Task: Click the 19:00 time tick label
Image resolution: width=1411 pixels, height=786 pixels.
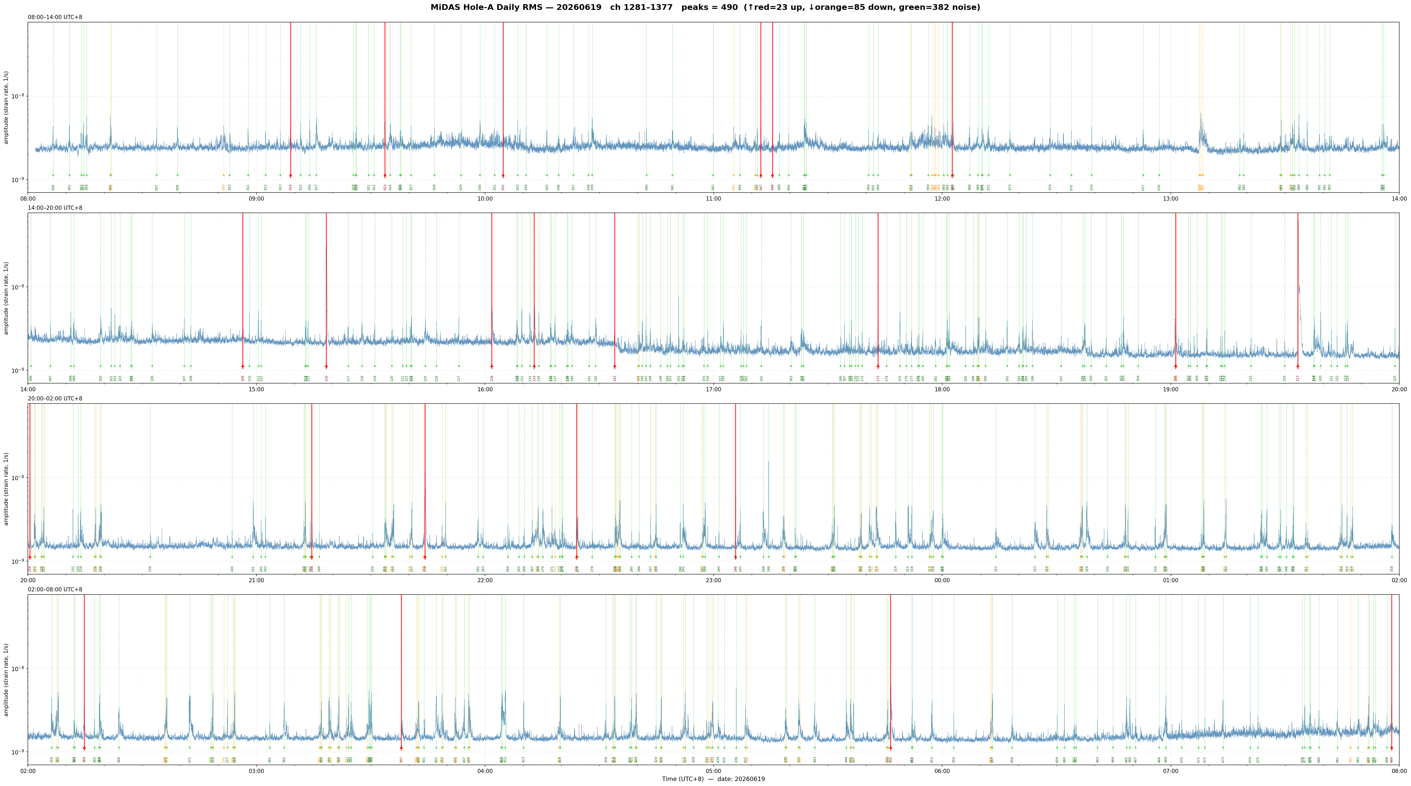Action: [x=1171, y=389]
